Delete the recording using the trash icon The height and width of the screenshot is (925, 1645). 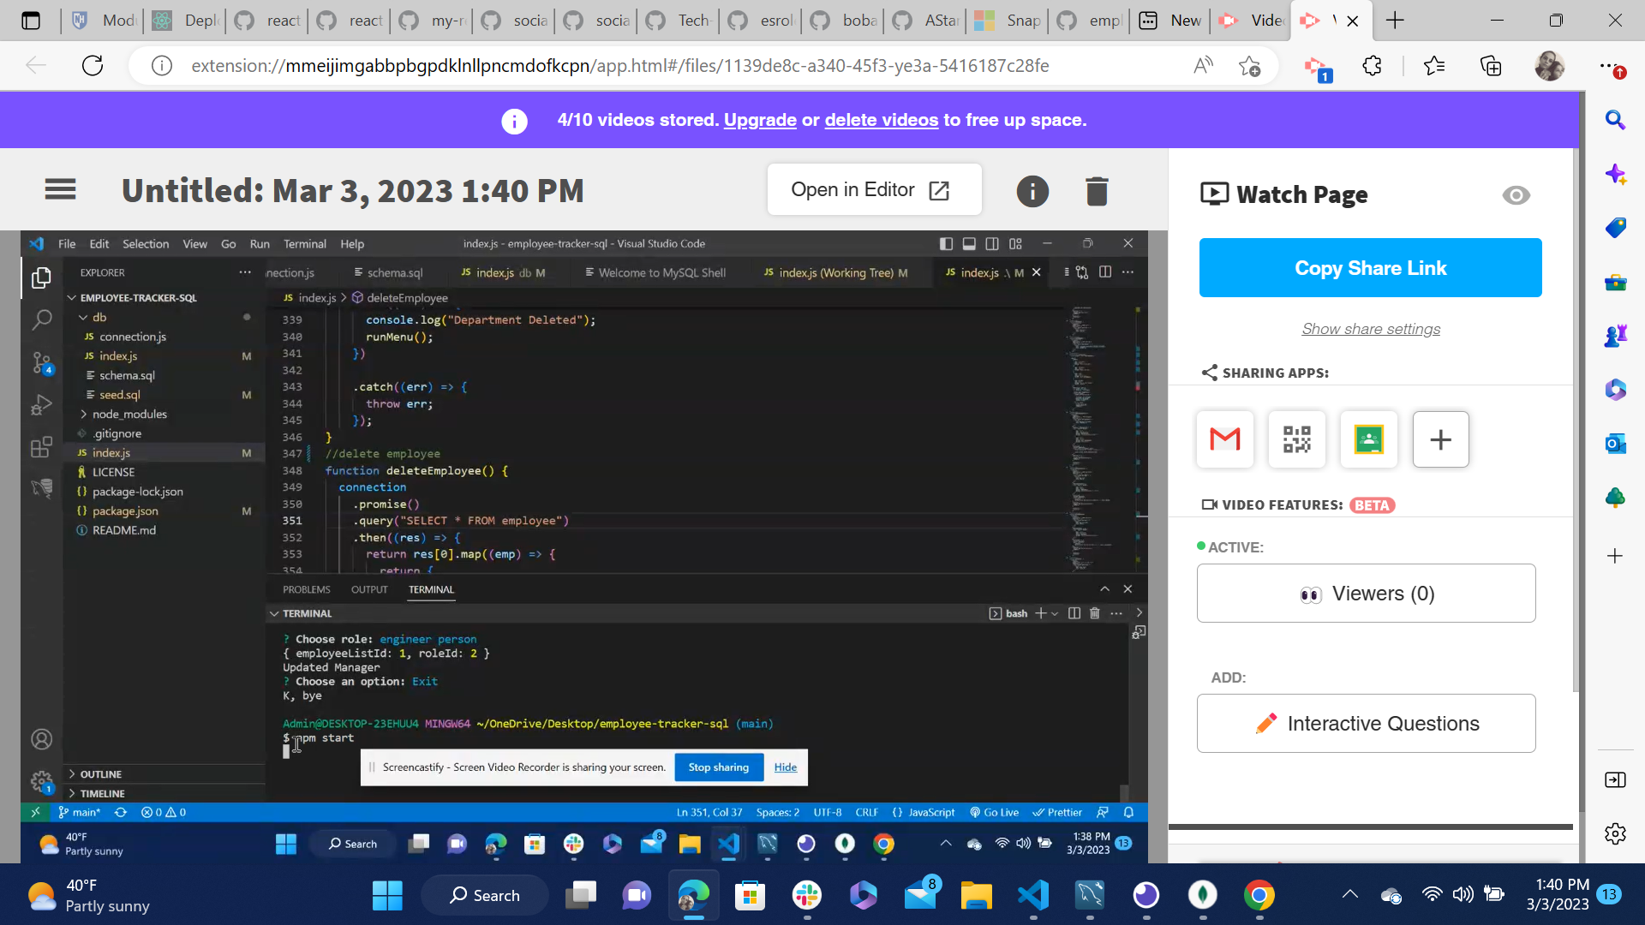1097,190
